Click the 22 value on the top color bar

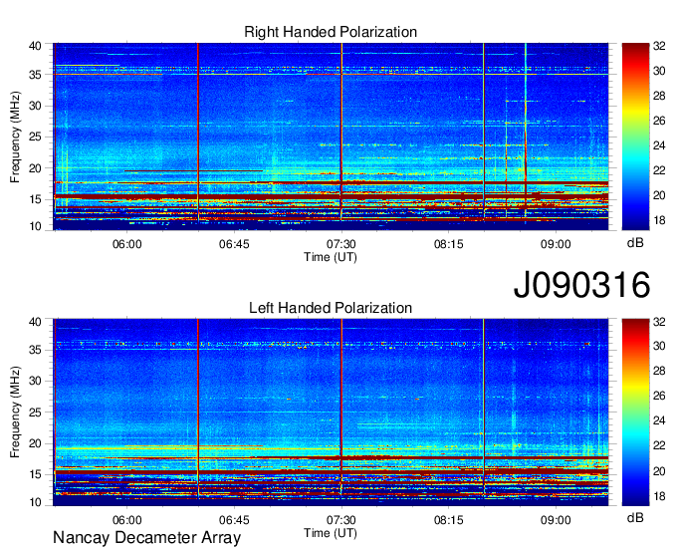pyautogui.click(x=659, y=170)
